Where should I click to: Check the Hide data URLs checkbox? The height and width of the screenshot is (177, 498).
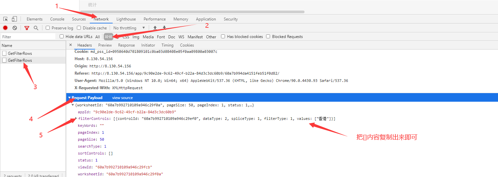(x=62, y=36)
